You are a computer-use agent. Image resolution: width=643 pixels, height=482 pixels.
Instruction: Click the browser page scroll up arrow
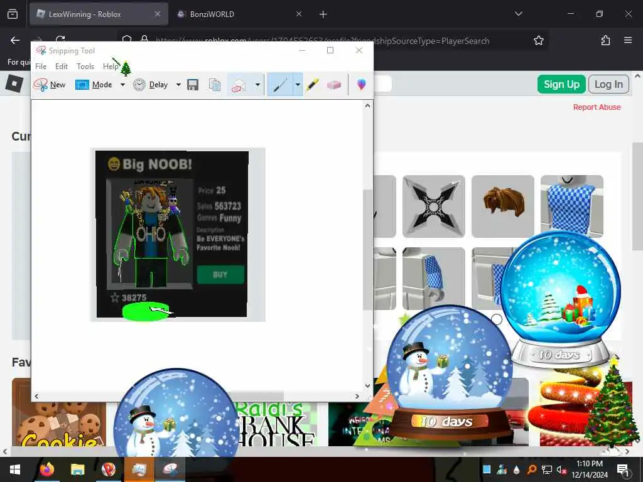[638, 76]
